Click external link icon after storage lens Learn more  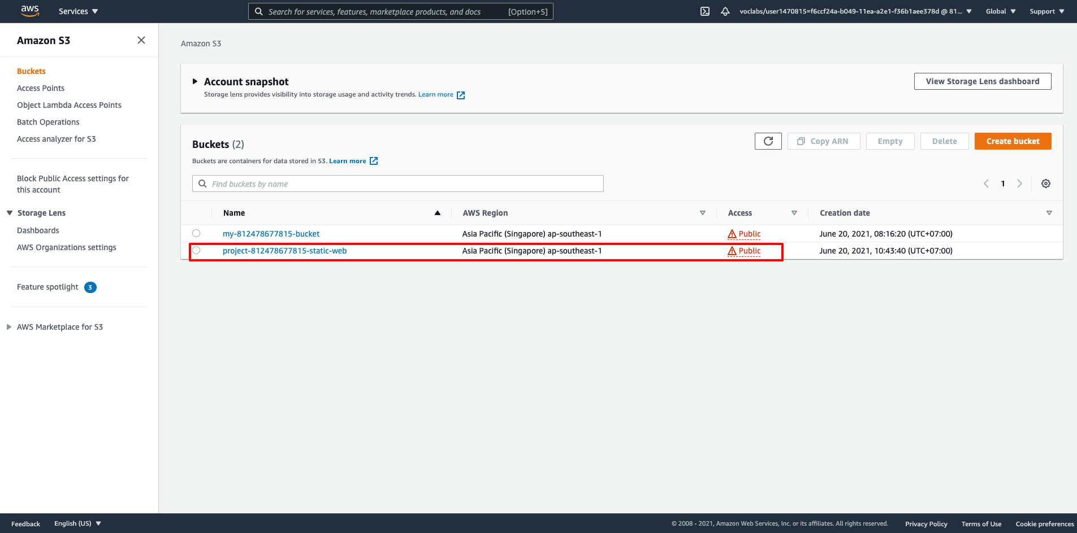tap(461, 95)
